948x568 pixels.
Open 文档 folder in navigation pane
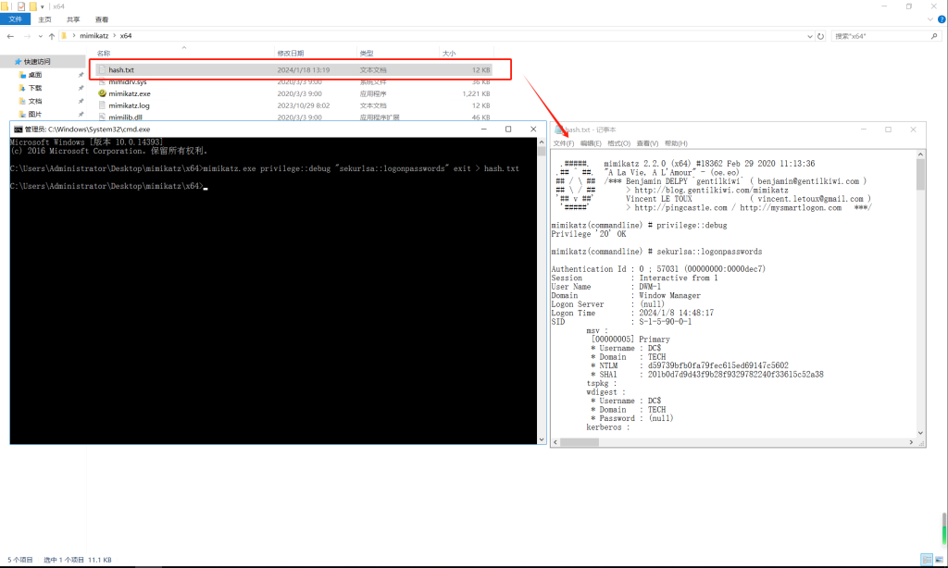point(35,102)
